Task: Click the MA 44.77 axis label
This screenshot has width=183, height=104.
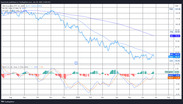Action: [x=175, y=54]
